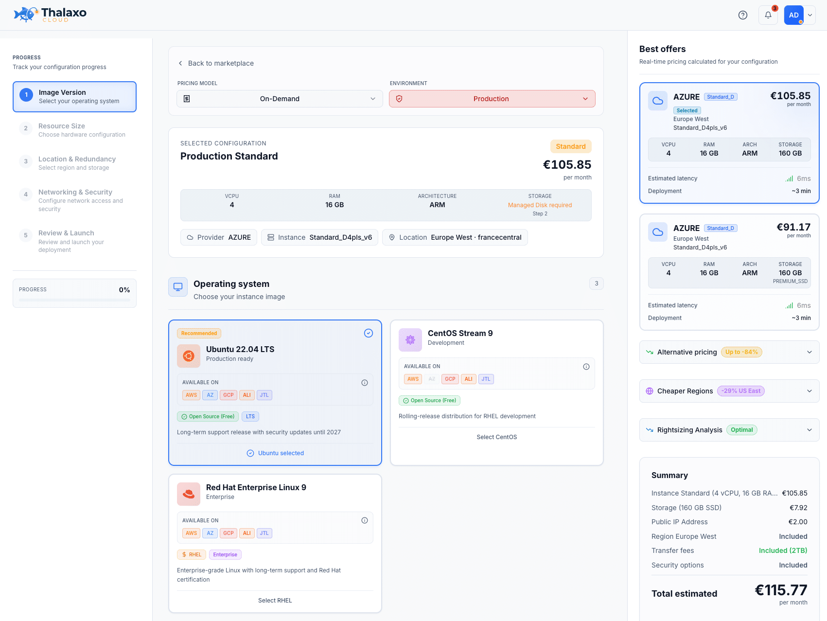
Task: Click cloud icon on €105.85 offer
Action: point(658,101)
